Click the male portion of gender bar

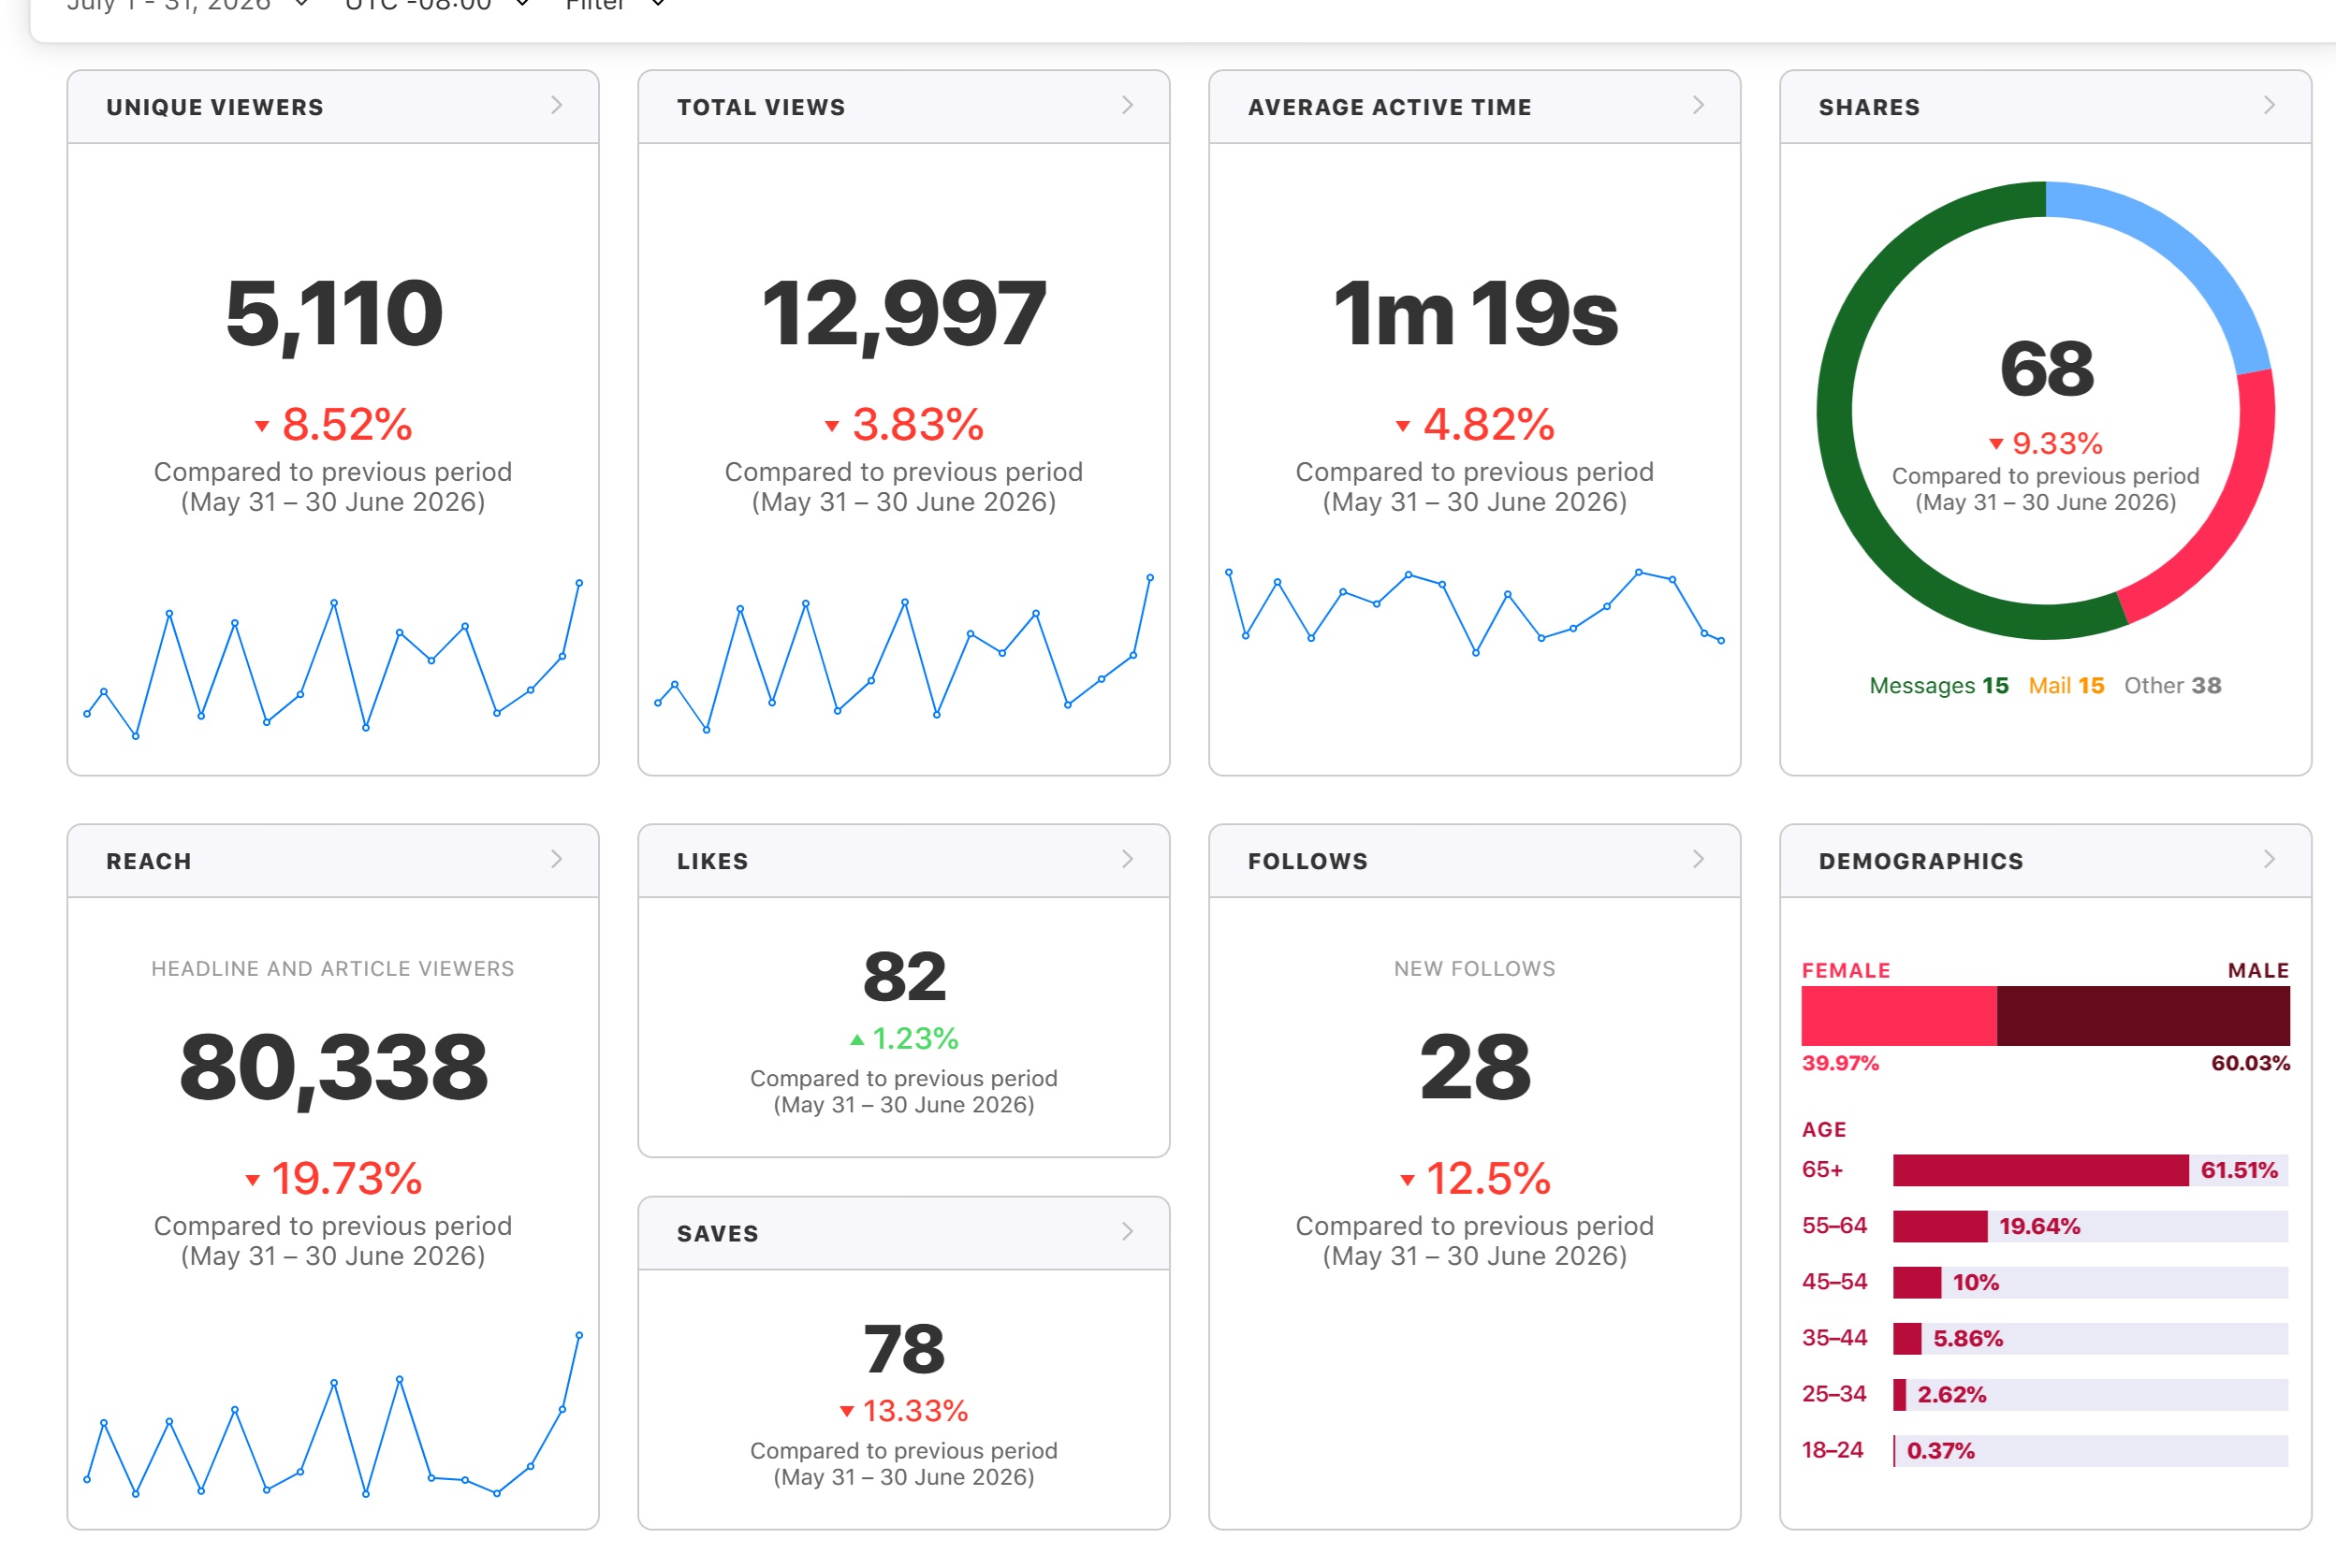pyautogui.click(x=2143, y=1016)
